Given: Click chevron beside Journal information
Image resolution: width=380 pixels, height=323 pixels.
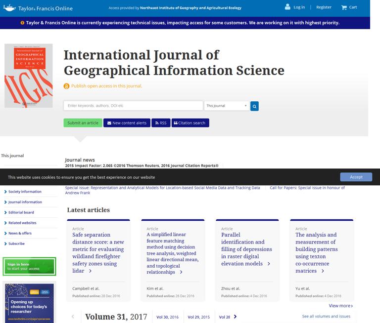Looking at the screenshot, I should tap(5, 202).
